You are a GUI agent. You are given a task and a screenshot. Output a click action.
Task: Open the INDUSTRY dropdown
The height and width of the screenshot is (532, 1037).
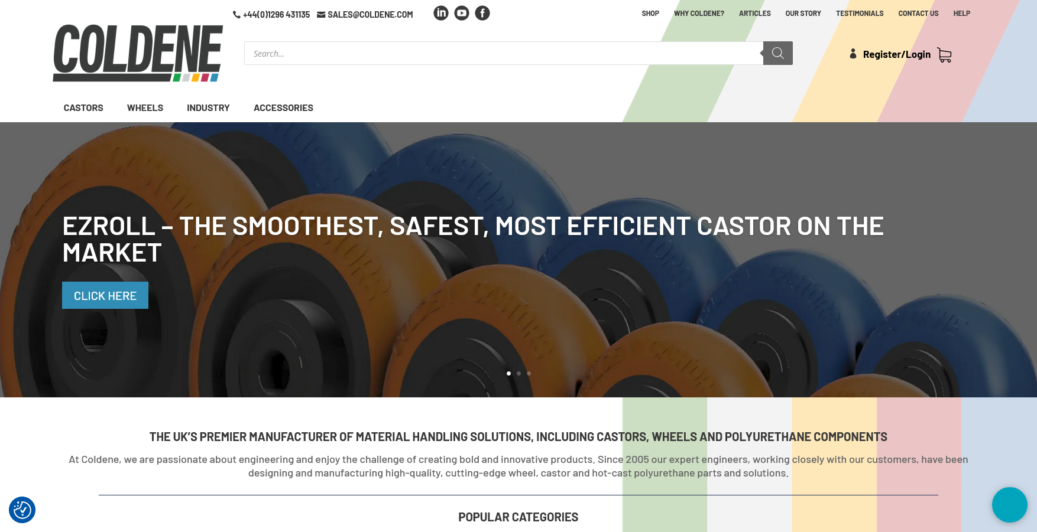tap(208, 107)
